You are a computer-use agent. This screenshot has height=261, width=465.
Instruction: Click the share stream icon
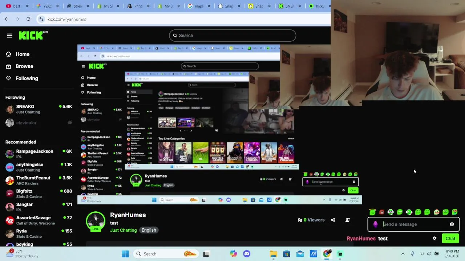tap(333, 220)
